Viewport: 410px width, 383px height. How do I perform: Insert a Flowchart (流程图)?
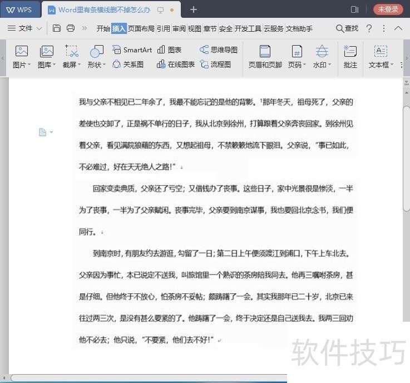click(x=215, y=65)
